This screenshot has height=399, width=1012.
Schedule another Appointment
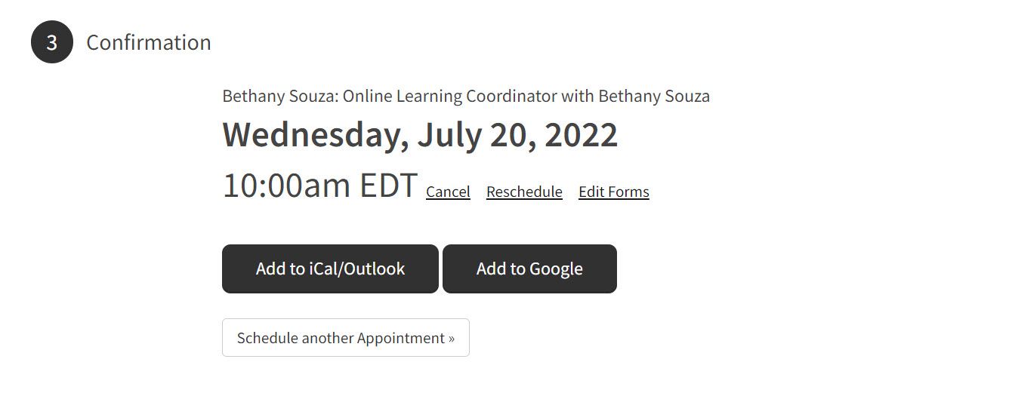pos(346,338)
